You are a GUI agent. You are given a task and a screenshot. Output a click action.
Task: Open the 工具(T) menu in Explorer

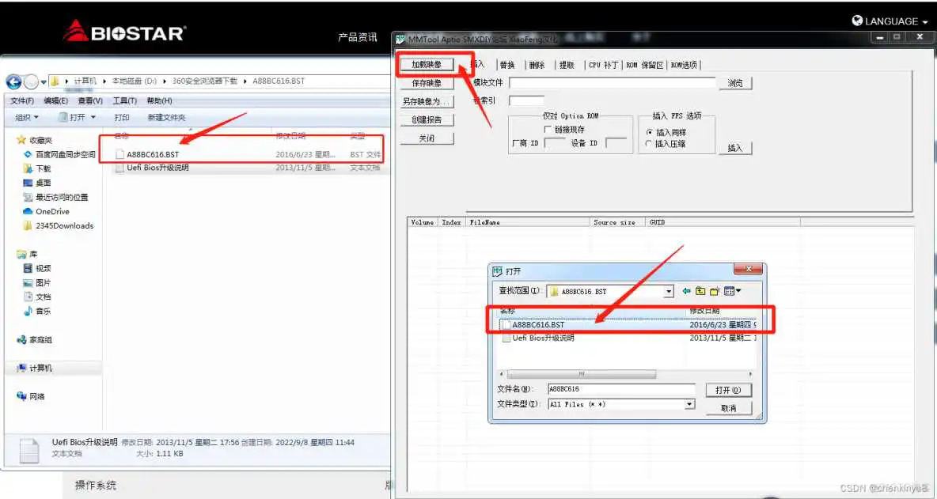[x=125, y=100]
